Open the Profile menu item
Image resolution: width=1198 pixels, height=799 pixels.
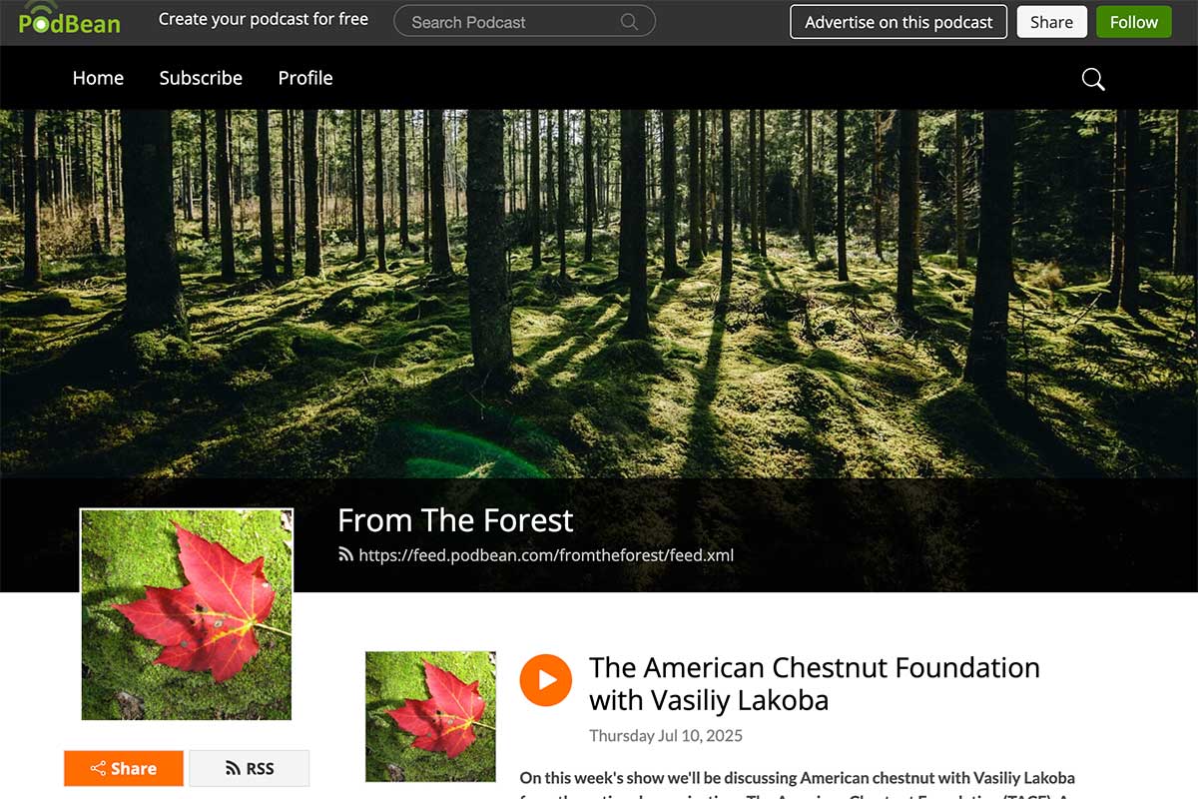coord(305,78)
